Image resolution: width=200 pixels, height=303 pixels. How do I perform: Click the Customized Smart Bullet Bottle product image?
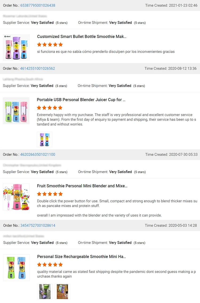[16, 47]
